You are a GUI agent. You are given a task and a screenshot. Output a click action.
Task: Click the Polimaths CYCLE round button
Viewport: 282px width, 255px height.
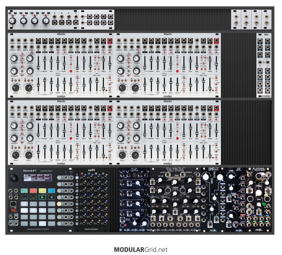pyautogui.click(x=168, y=190)
